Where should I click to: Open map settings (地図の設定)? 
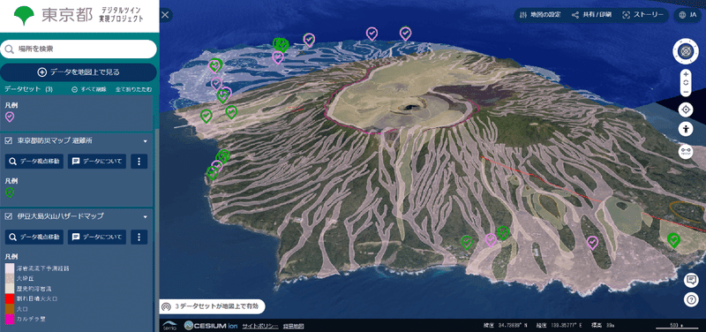(540, 15)
